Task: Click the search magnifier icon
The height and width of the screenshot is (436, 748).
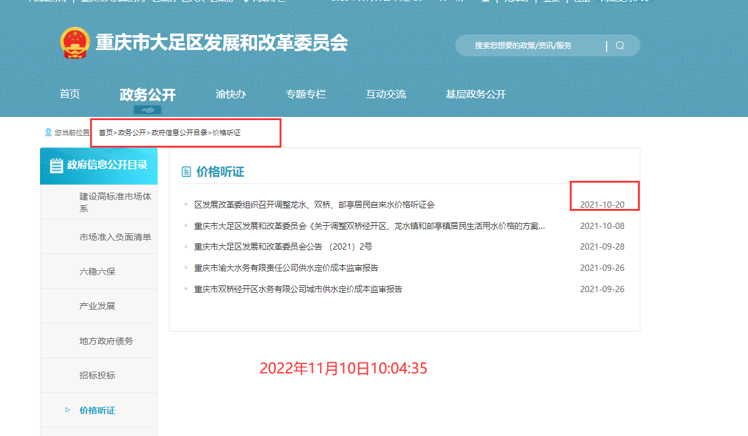Action: 620,45
